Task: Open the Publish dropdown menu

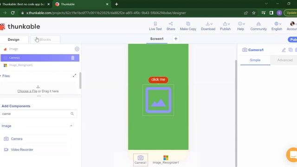Action: point(225,26)
